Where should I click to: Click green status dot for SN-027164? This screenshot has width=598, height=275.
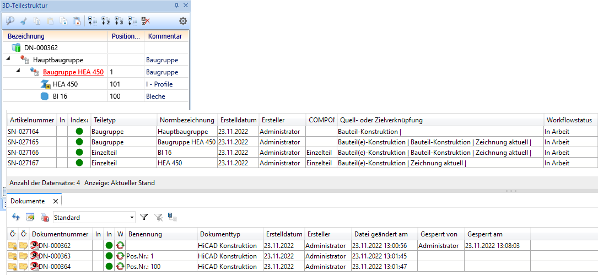click(79, 132)
